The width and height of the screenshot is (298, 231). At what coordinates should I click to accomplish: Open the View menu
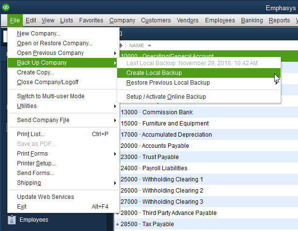pyautogui.click(x=48, y=20)
